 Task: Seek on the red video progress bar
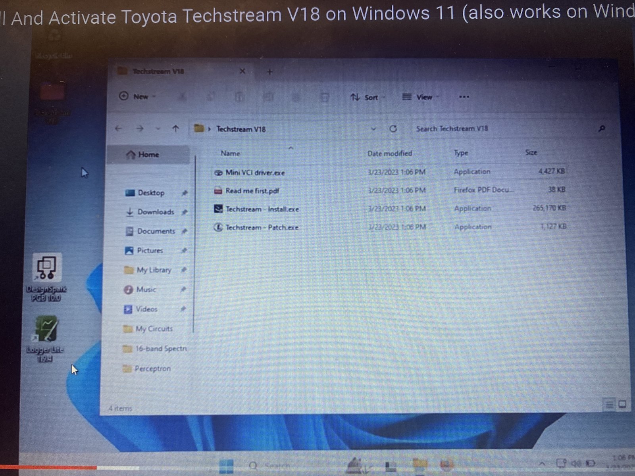48,468
